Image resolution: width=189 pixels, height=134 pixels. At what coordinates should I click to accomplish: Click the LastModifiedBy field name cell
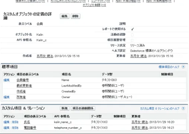pos(72,86)
